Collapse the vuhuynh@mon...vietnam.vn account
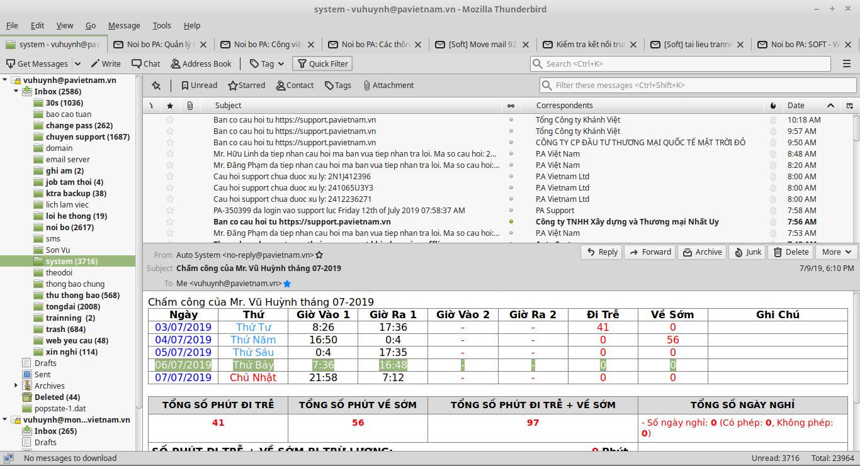The image size is (860, 466). click(5, 420)
